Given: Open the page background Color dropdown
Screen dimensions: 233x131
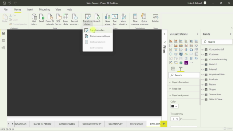Looking at the screenshot, I should pyautogui.click(x=174, y=106).
